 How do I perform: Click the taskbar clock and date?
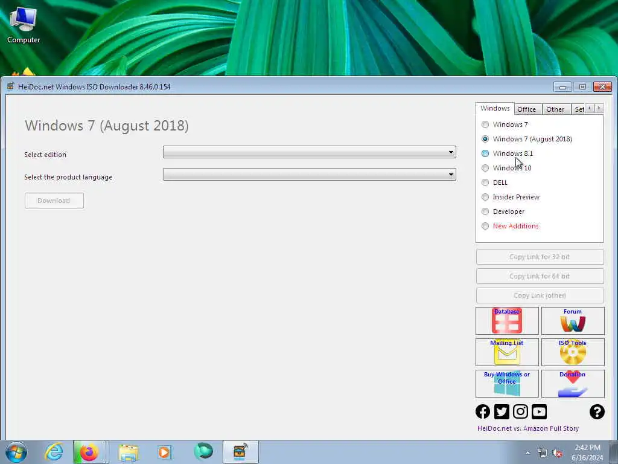tap(587, 453)
